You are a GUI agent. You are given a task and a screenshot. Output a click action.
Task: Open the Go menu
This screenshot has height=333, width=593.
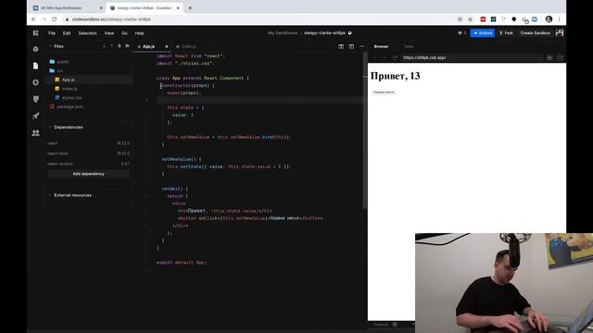[x=124, y=33]
